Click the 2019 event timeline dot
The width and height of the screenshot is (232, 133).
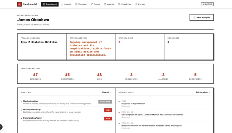click(x=119, y=101)
